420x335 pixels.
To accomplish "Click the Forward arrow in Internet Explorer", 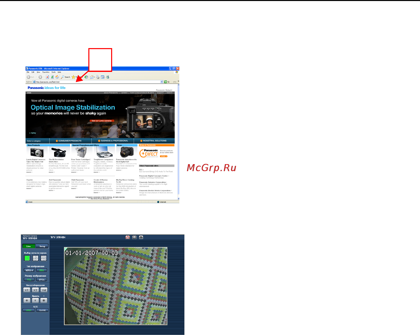I will [x=40, y=77].
